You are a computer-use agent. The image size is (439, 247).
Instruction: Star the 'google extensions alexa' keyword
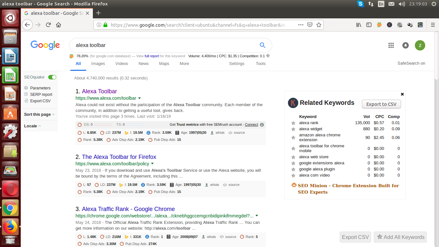293,163
